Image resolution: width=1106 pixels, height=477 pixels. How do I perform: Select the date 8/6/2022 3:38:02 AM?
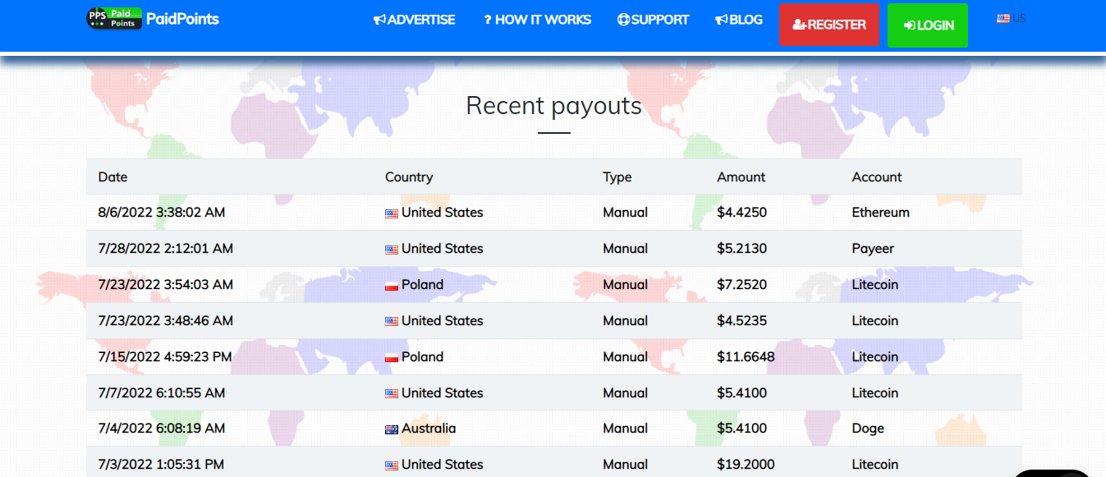162,213
